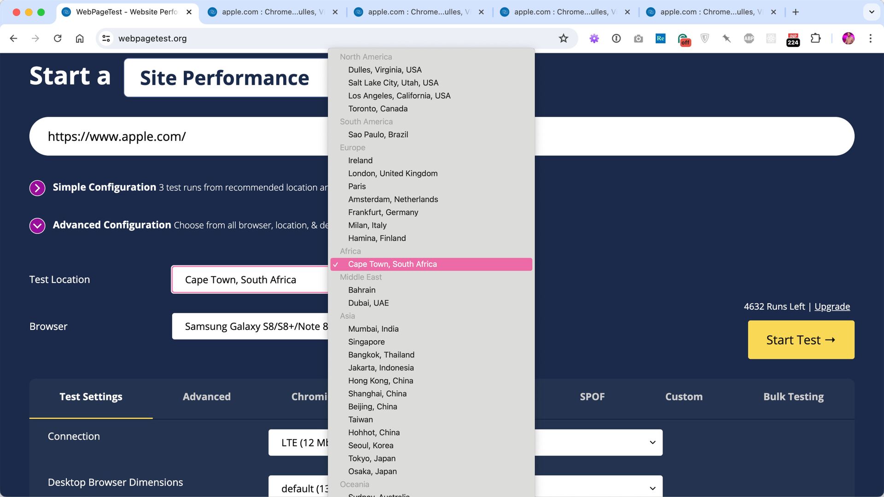Screen dimensions: 884x497
Task: Select Milan, Italy option
Action: 431,225
